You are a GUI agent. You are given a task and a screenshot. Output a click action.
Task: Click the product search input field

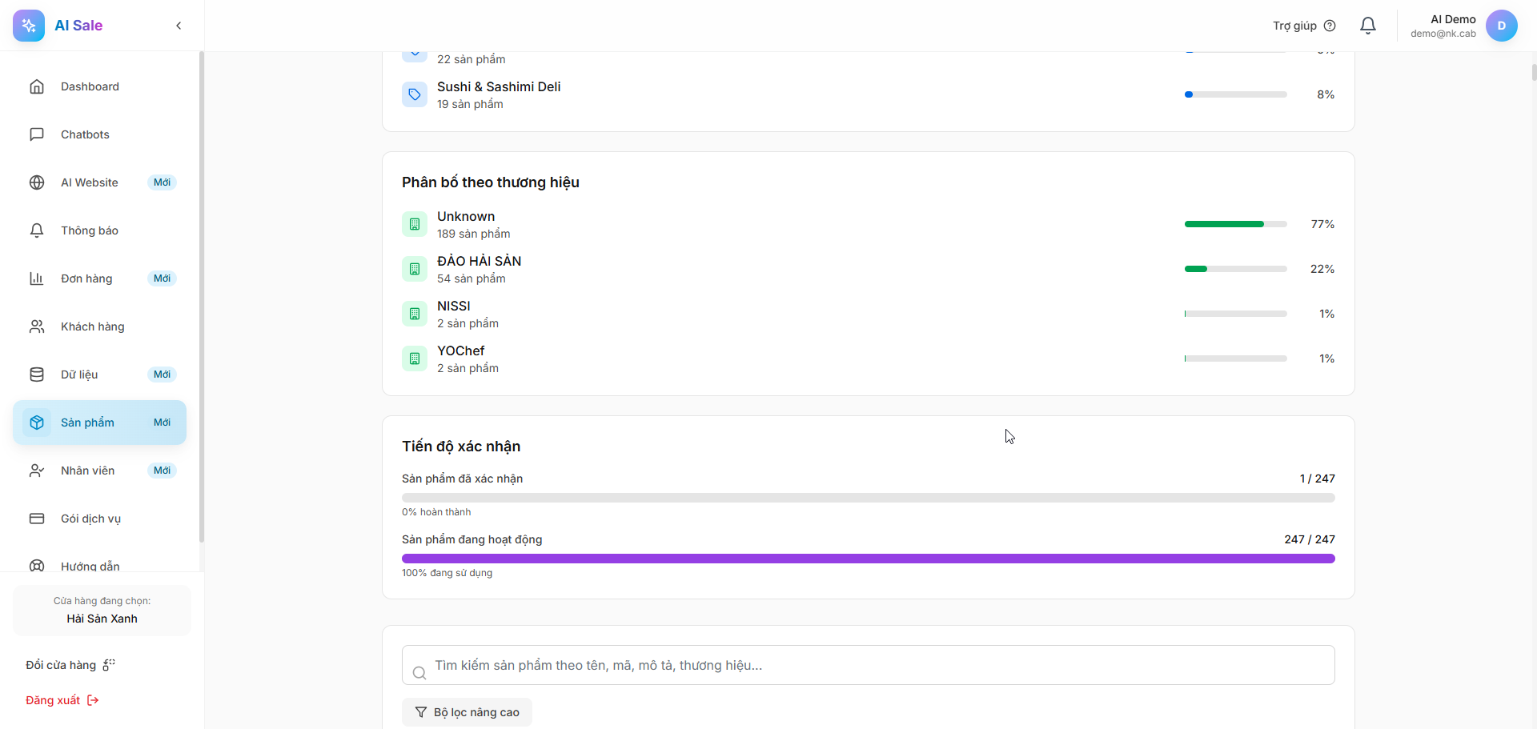click(x=868, y=665)
